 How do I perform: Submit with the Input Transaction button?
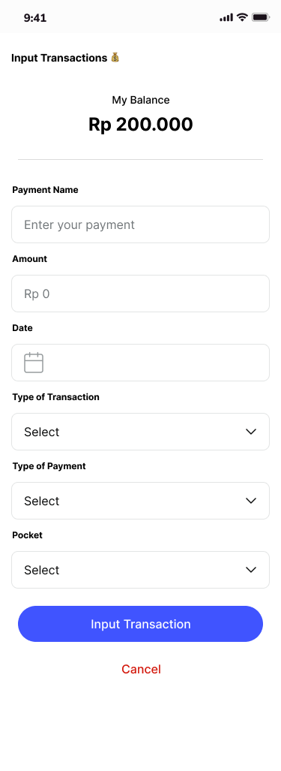click(x=141, y=624)
